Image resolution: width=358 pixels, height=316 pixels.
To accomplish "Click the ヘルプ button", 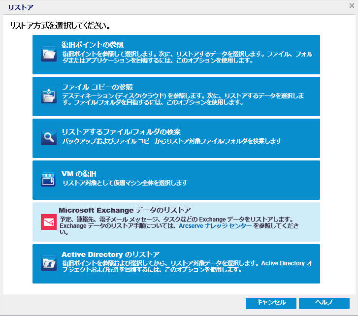I will click(324, 303).
